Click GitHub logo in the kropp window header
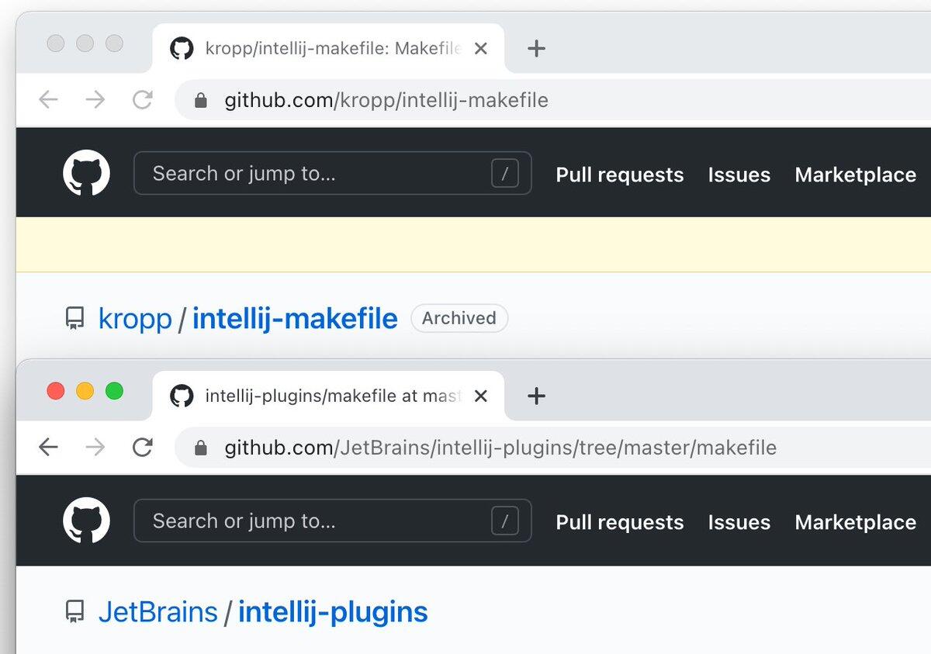Viewport: 931px width, 654px height. [86, 172]
